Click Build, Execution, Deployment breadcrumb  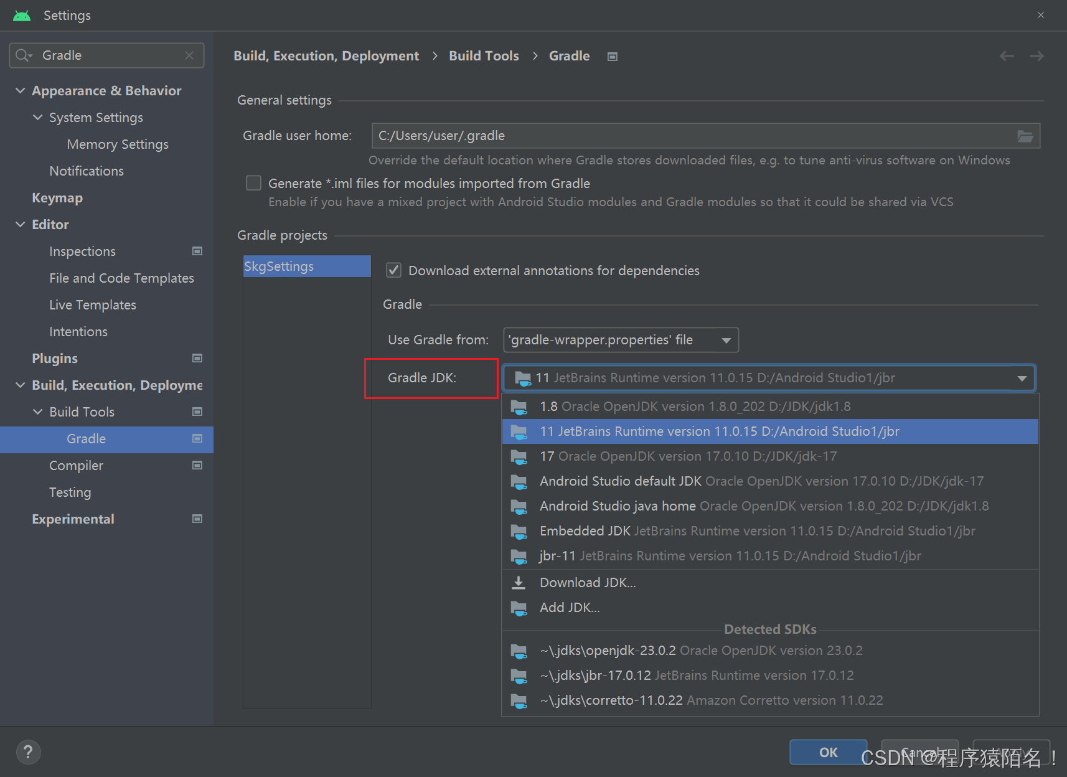point(326,55)
